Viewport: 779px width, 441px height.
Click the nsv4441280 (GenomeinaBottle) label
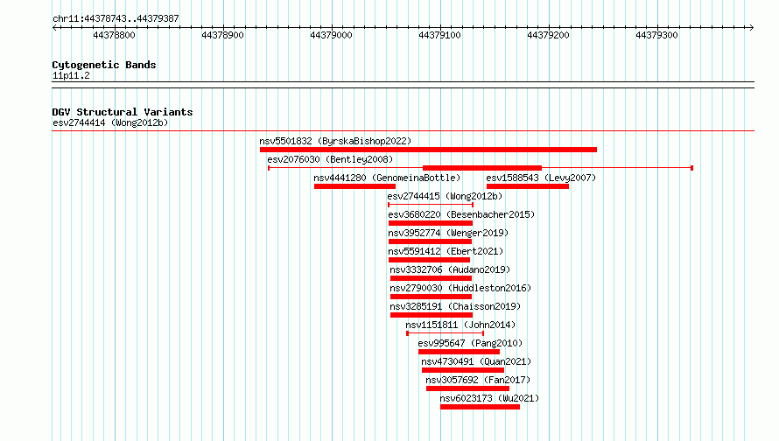pyautogui.click(x=387, y=178)
